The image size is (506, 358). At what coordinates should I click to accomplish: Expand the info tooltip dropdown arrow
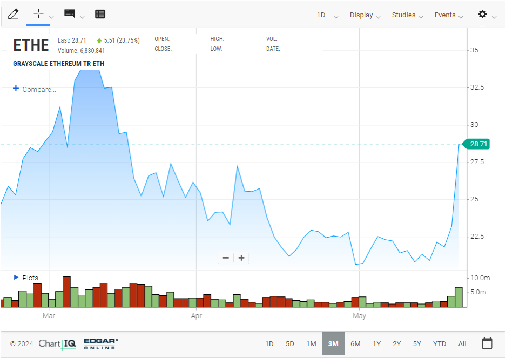tap(82, 17)
